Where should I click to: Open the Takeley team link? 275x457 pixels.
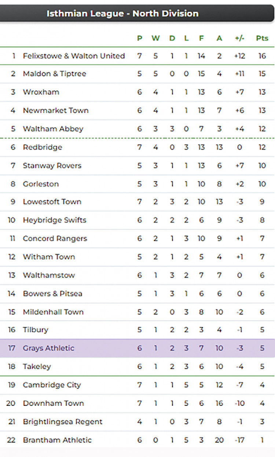coord(37,367)
